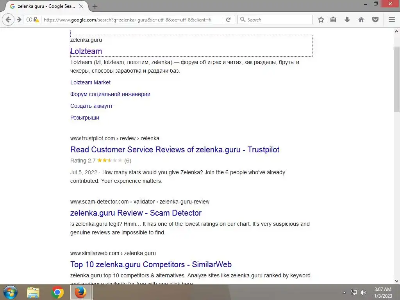
Task: Show bookmarks list icon
Action: coord(333,20)
